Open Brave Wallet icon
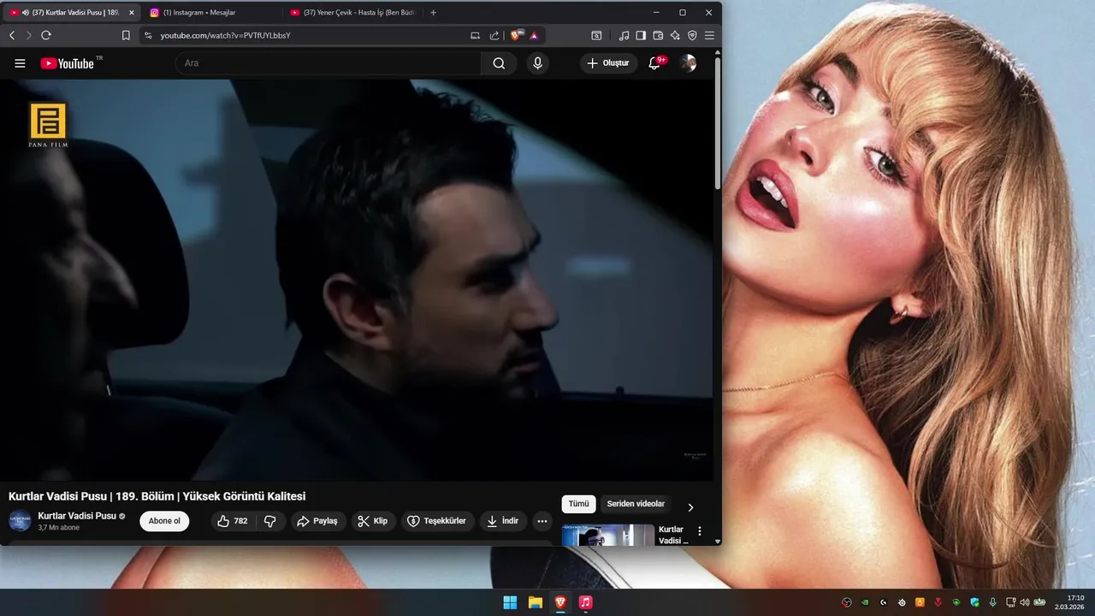 [x=658, y=35]
